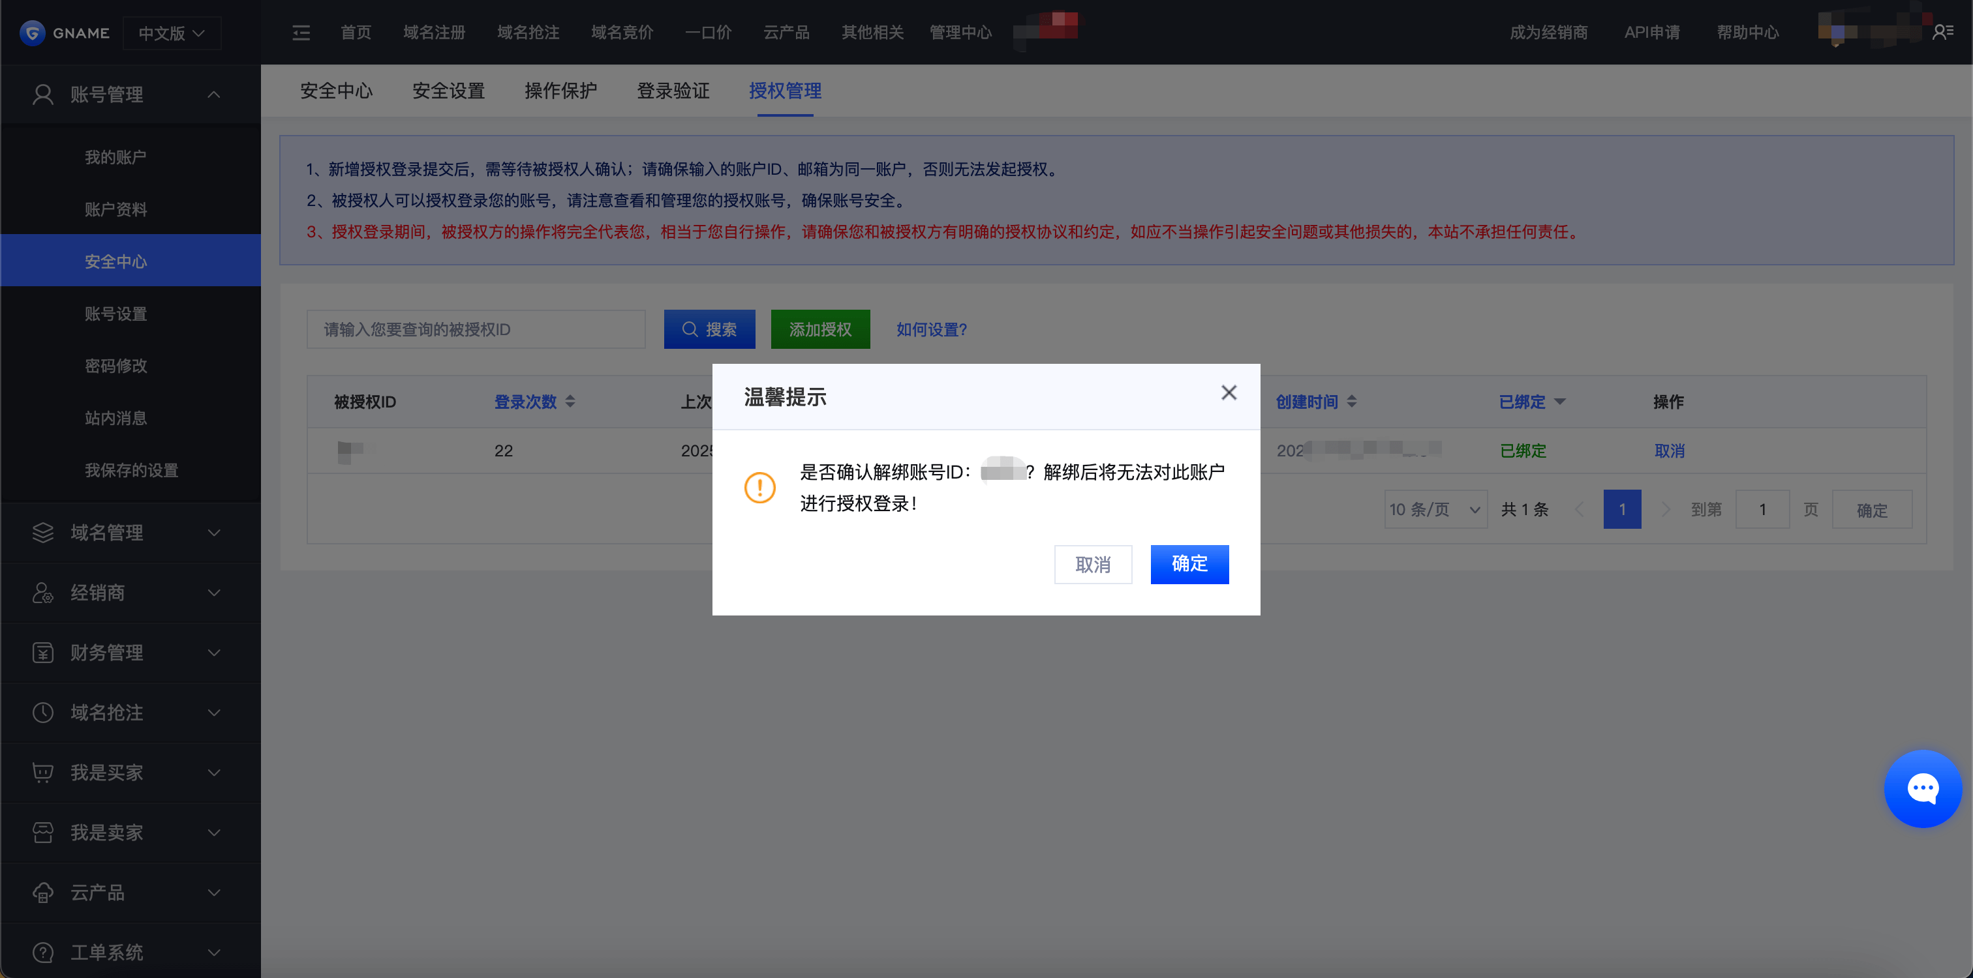Confirm unbinding with 确定 button
This screenshot has height=978, width=1973.
click(x=1189, y=564)
